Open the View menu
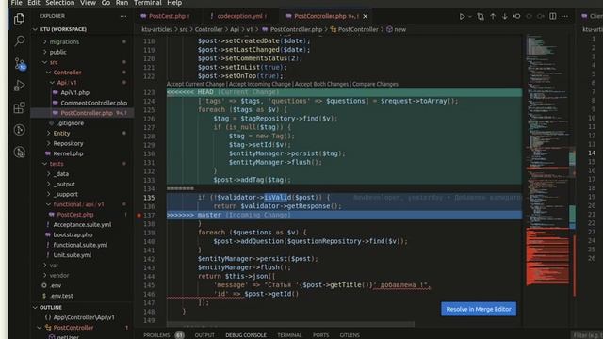The image size is (603, 339). click(88, 3)
